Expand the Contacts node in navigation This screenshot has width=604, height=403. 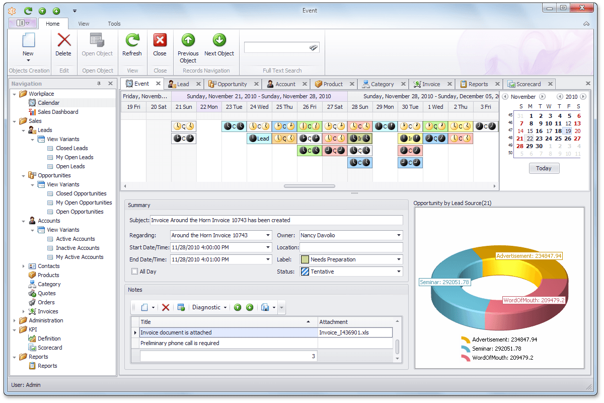[x=24, y=266]
